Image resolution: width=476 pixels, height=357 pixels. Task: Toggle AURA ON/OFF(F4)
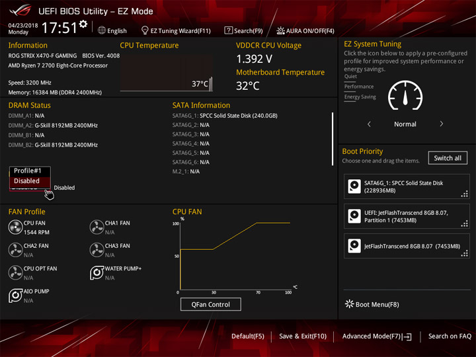tap(305, 30)
